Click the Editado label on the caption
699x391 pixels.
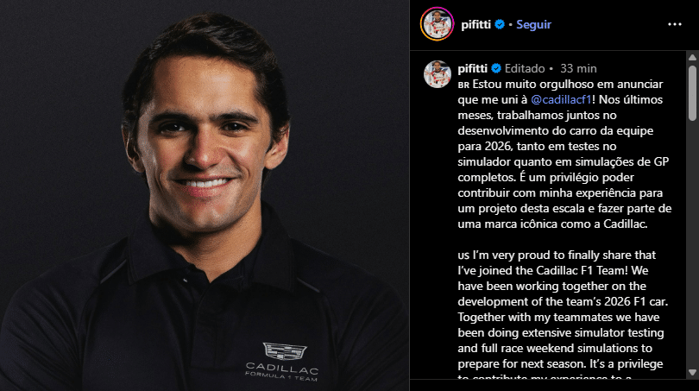click(525, 69)
